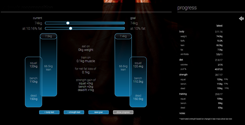This screenshot has width=245, height=125.
Task: Click the goal squat 120.4kg strength bar
Action: [x=138, y=65]
